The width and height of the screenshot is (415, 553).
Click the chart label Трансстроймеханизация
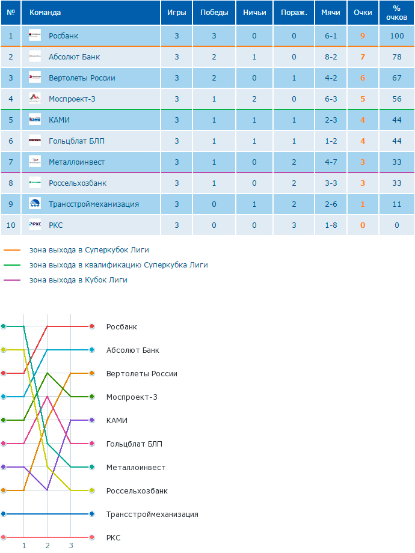[x=152, y=515]
